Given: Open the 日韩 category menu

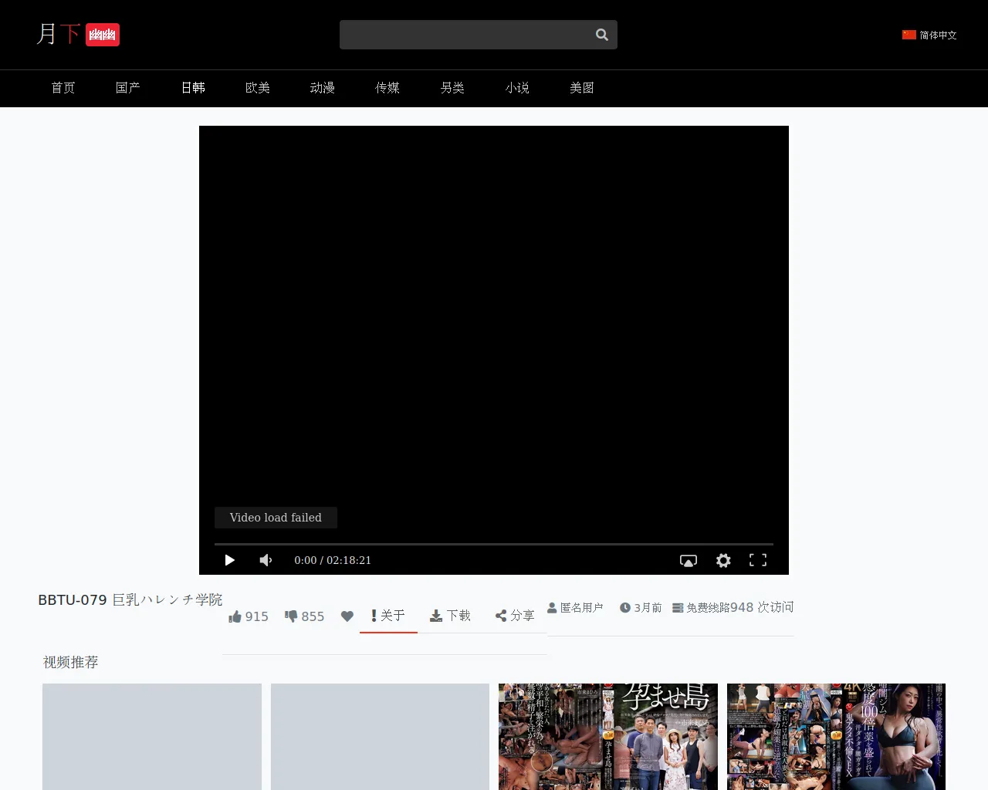Looking at the screenshot, I should [193, 88].
